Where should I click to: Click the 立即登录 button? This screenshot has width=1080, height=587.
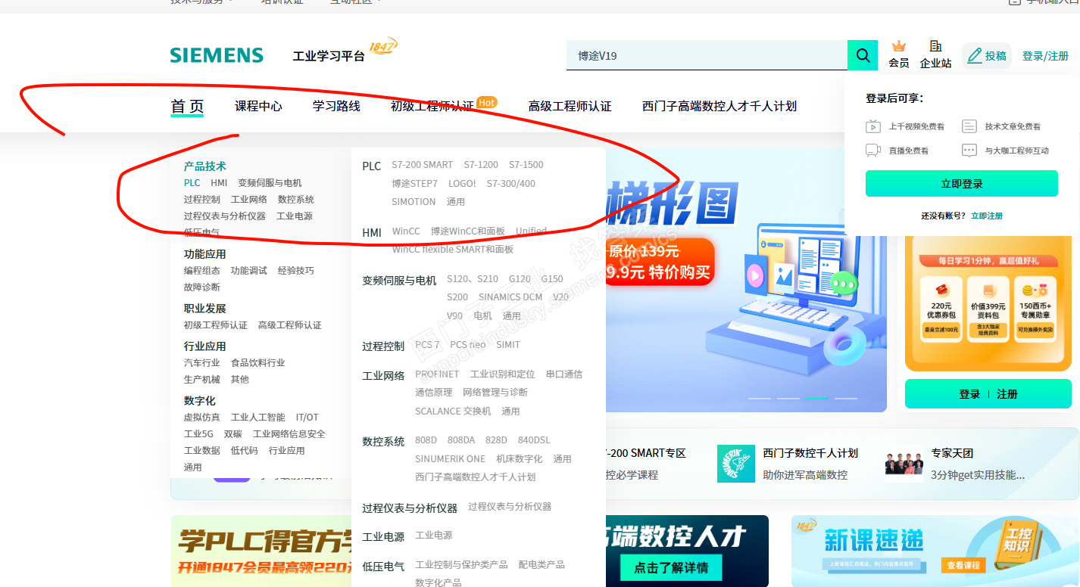pyautogui.click(x=962, y=184)
